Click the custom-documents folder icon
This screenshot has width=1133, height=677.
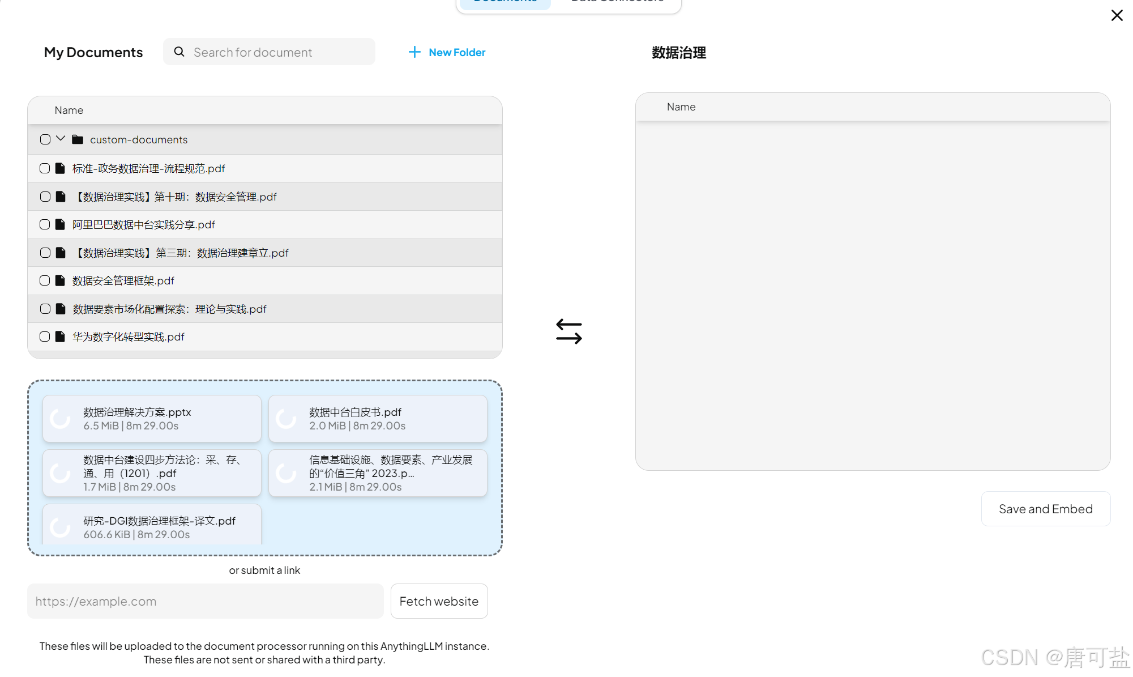point(78,139)
